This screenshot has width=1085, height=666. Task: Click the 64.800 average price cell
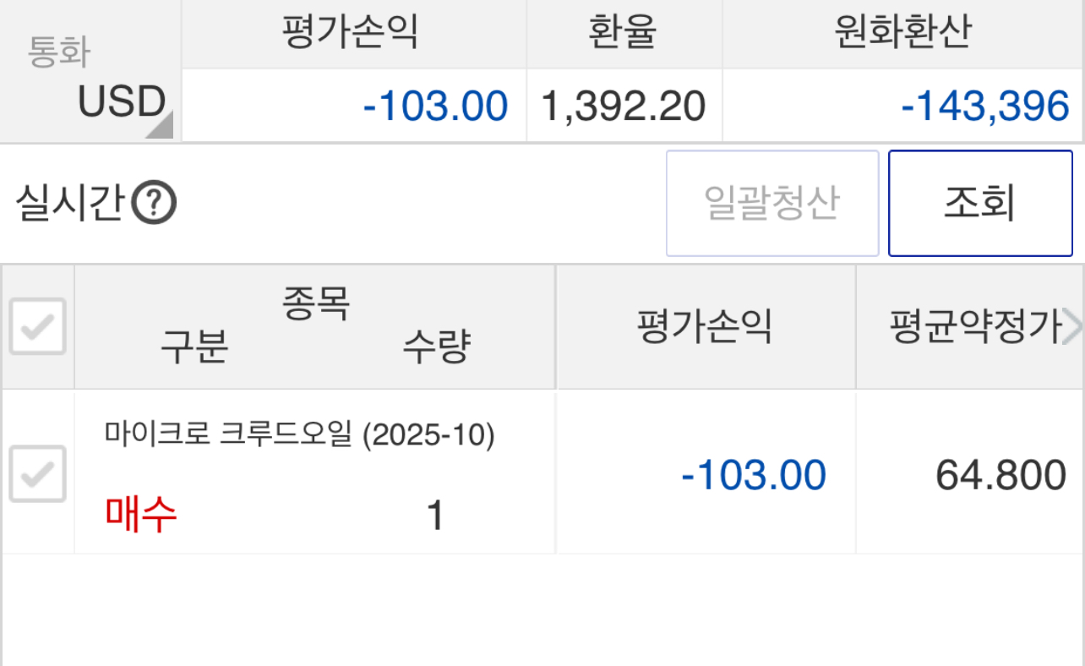[1001, 475]
